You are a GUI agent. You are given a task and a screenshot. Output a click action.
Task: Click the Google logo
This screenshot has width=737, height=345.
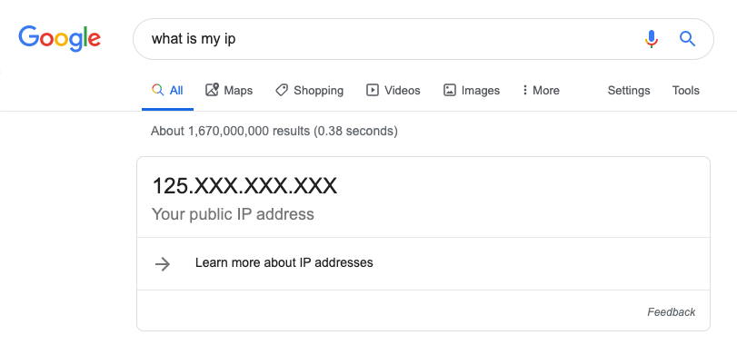pyautogui.click(x=60, y=38)
